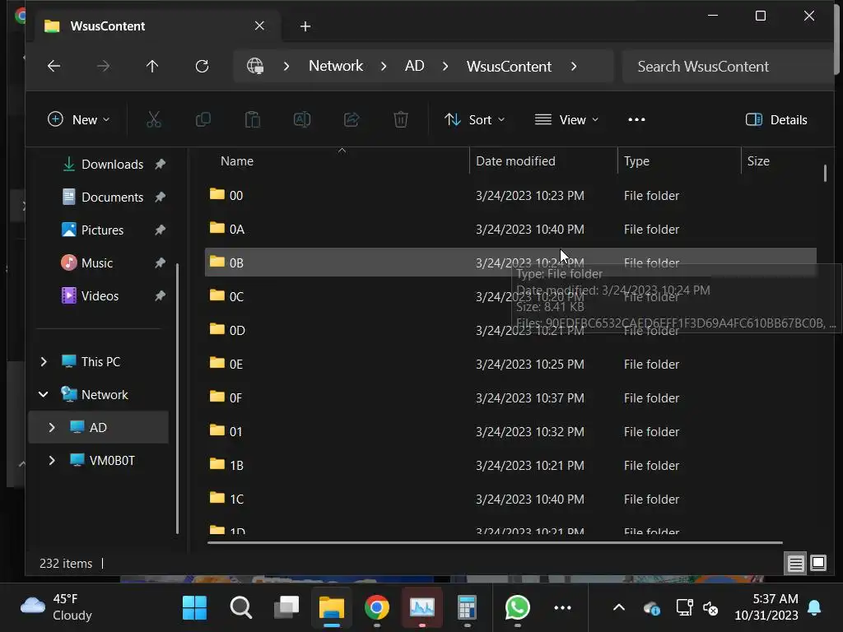The width and height of the screenshot is (843, 632).
Task: Open the View dropdown menu
Action: click(566, 119)
